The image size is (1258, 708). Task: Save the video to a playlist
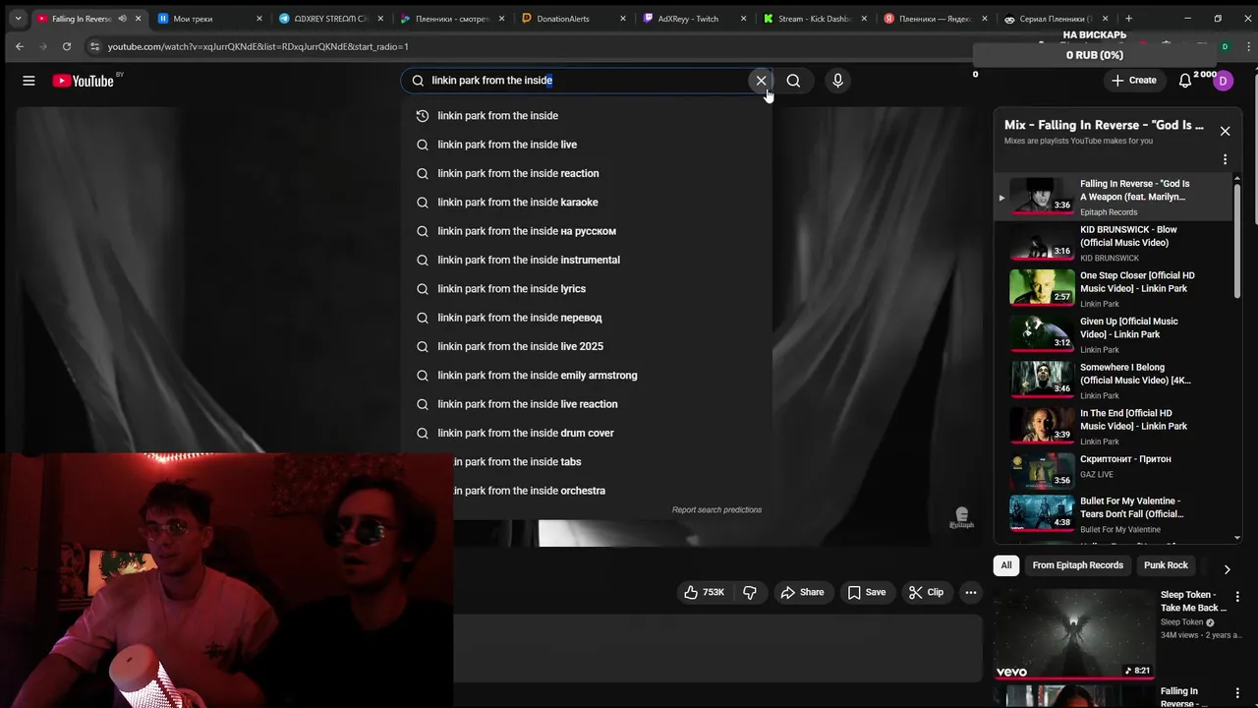click(867, 592)
